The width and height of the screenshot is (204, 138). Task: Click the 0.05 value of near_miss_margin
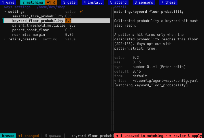point(69,34)
